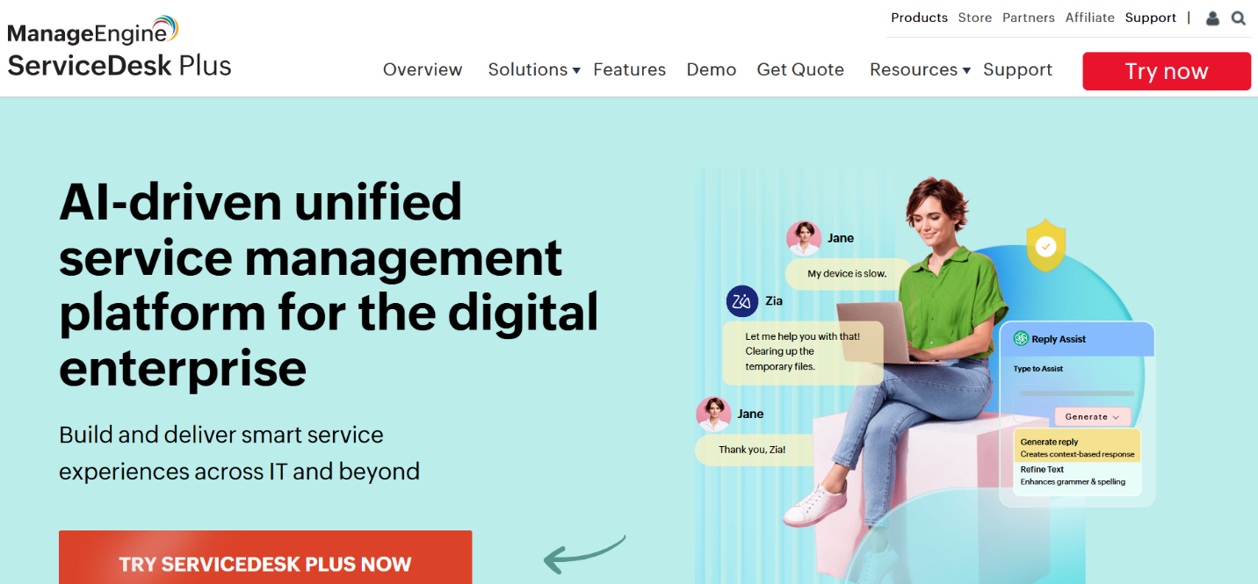The height and width of the screenshot is (584, 1258).
Task: Open the Features menu item
Action: pos(629,69)
